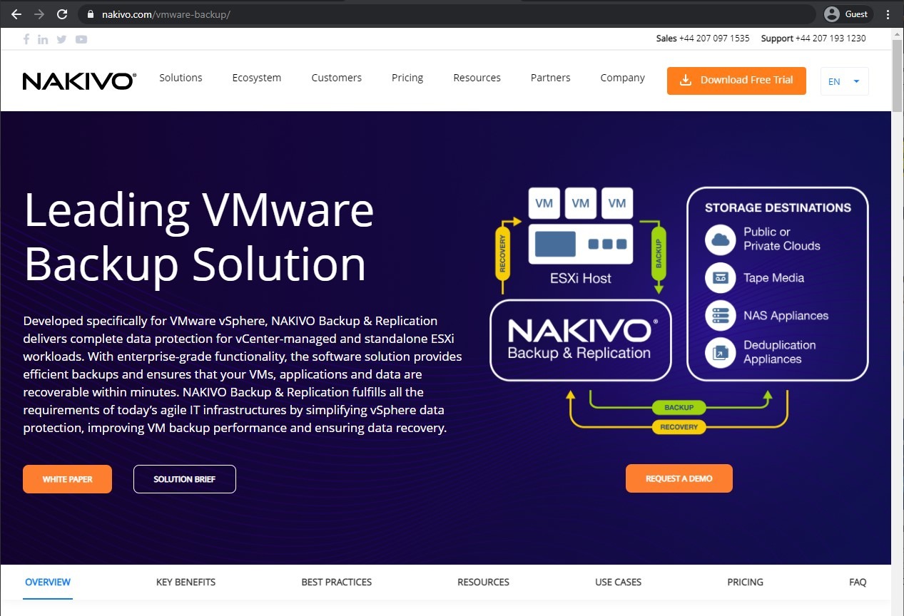Open Chrome three-dot menu
This screenshot has width=904, height=616.
[x=888, y=14]
